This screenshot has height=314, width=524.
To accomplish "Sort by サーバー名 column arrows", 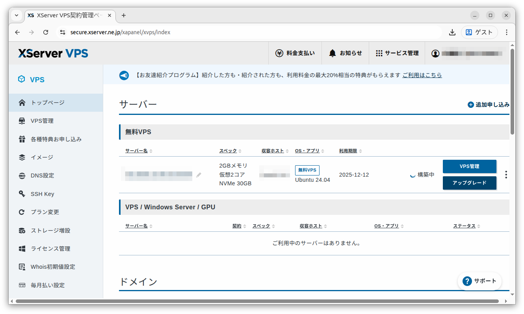I will 151,150.
